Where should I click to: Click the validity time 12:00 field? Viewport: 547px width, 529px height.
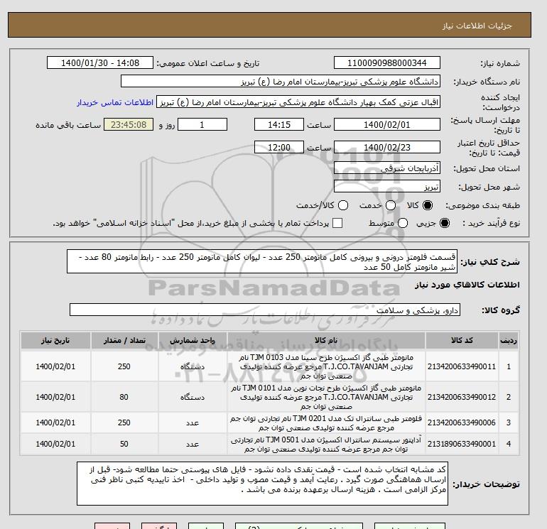[279, 147]
